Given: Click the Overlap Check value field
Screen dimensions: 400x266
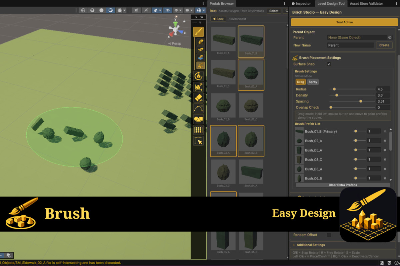Looking at the screenshot, I should tap(383, 107).
